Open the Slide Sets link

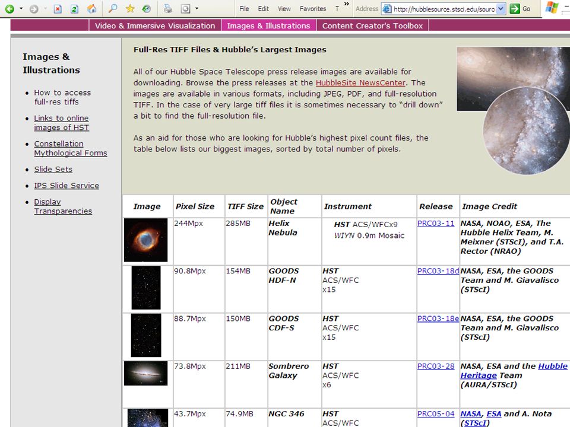pos(53,169)
